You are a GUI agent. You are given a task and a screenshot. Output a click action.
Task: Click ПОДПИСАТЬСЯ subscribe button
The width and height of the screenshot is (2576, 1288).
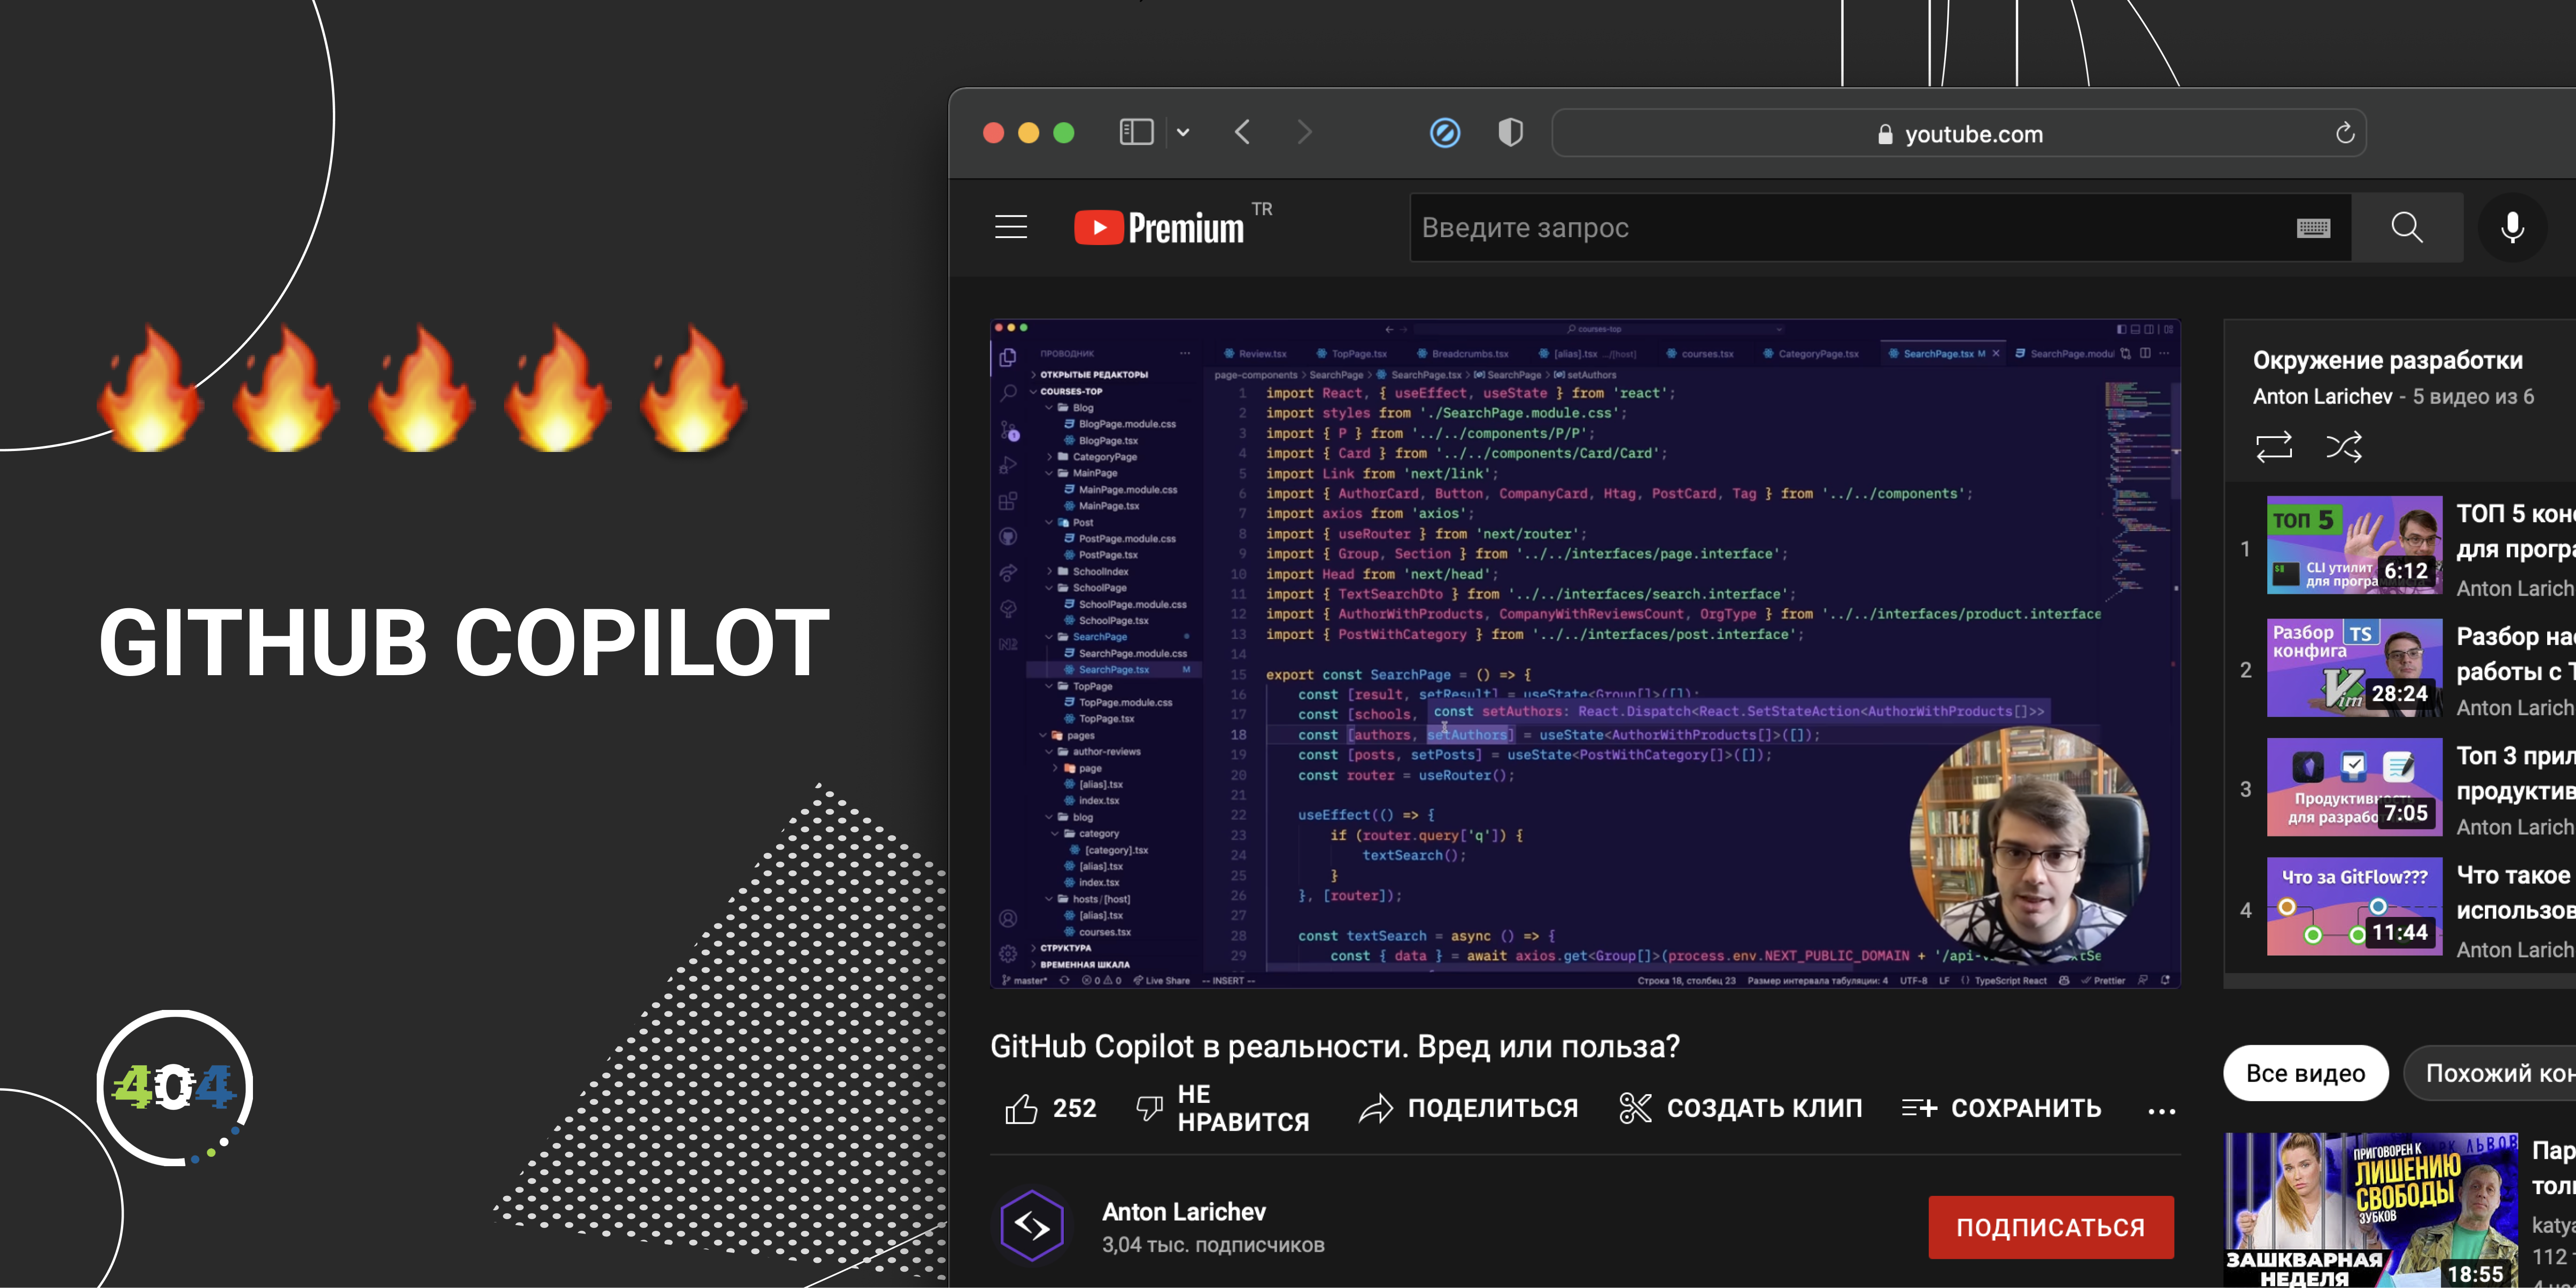click(2050, 1227)
